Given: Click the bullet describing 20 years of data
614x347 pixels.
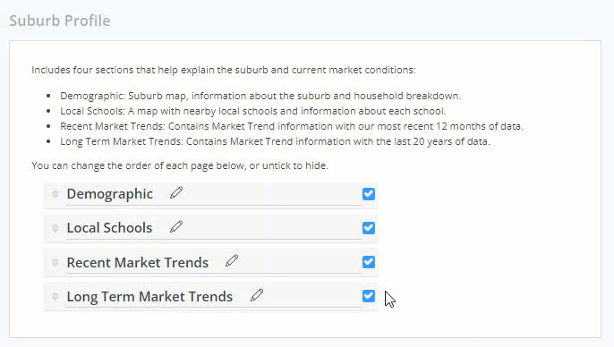Looking at the screenshot, I should point(275,141).
